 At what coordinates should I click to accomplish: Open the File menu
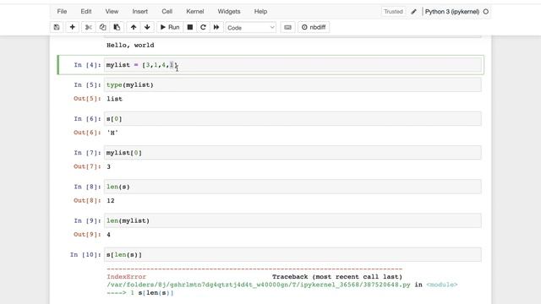(x=62, y=11)
